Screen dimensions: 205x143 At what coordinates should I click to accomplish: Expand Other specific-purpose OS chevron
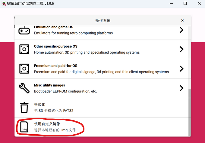pos(181,49)
